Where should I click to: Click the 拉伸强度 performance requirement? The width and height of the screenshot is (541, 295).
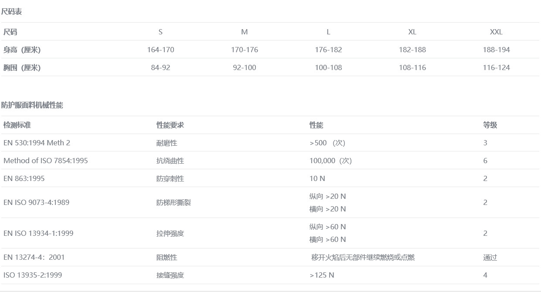click(x=170, y=233)
